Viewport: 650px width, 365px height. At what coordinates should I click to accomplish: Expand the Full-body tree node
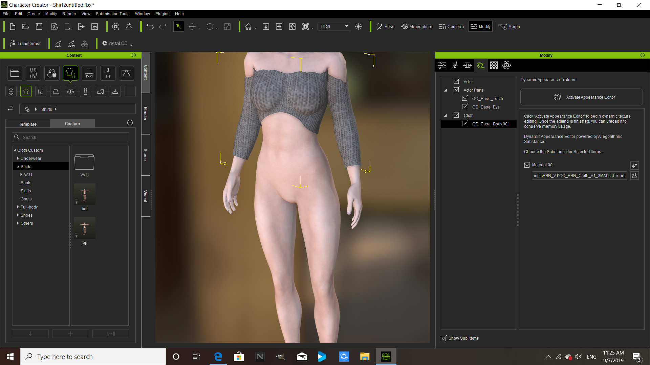pyautogui.click(x=18, y=207)
